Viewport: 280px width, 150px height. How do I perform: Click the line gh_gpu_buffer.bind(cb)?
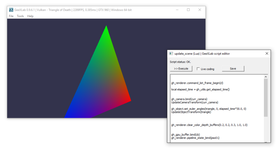185,135
